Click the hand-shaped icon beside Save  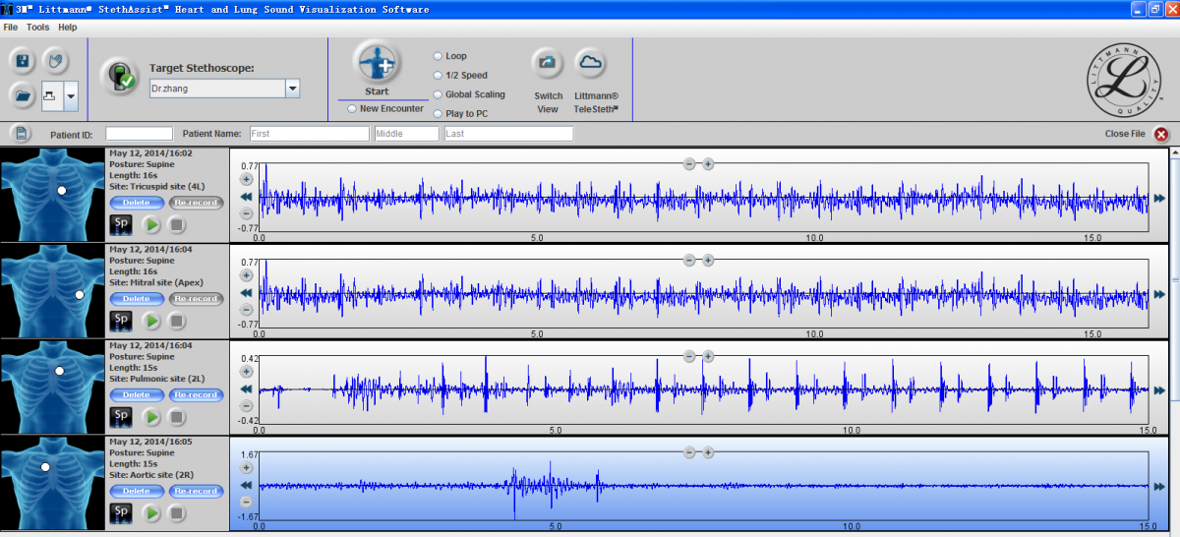57,62
